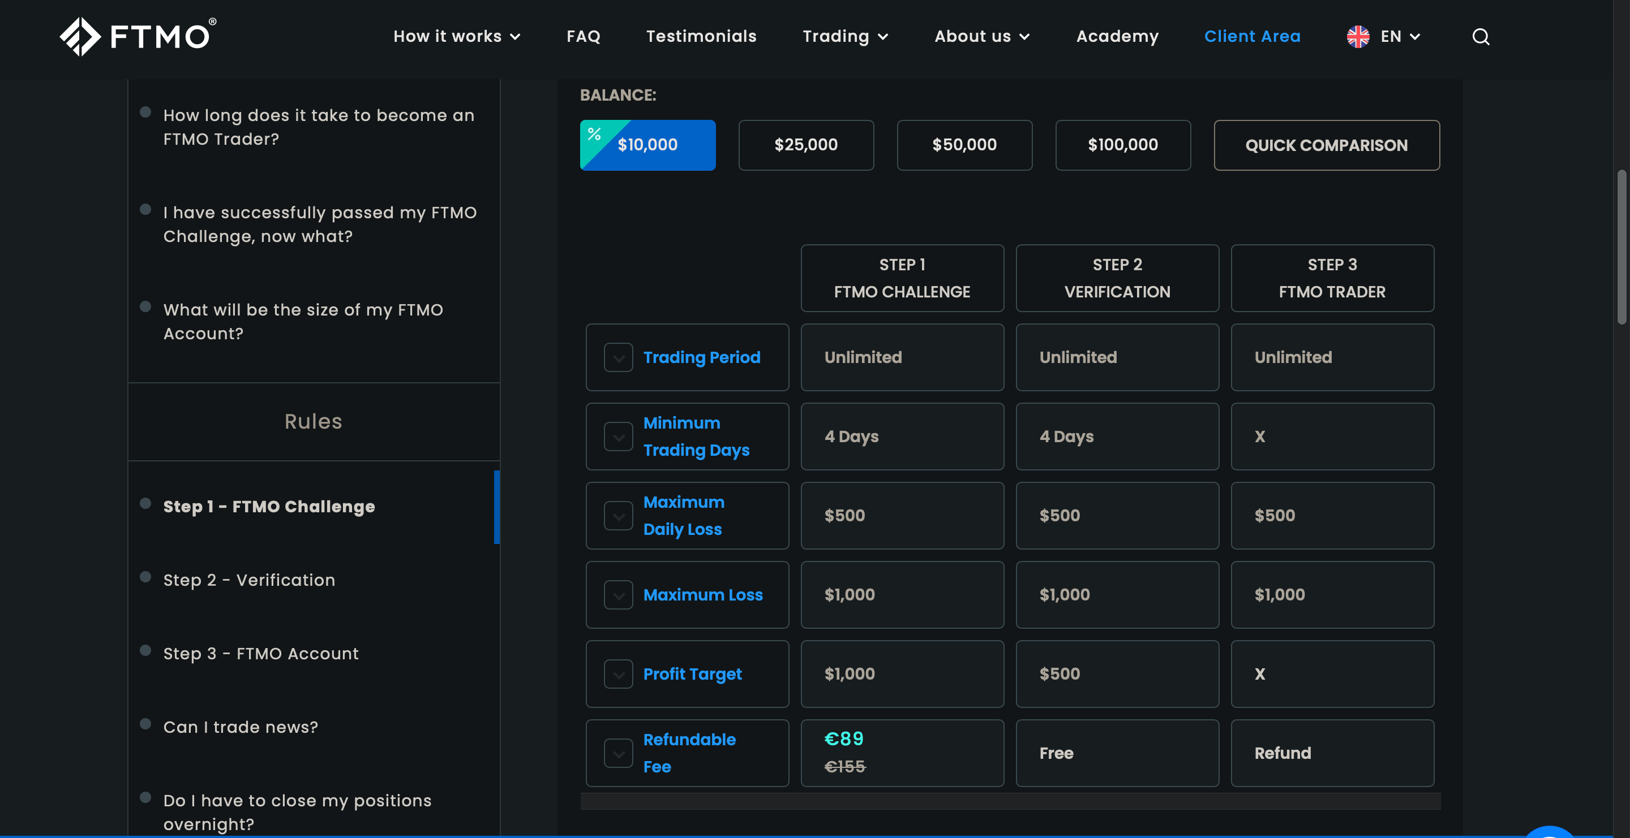Screen dimensions: 1630x838
Task: Click the Quick Comparison button
Action: click(1326, 145)
